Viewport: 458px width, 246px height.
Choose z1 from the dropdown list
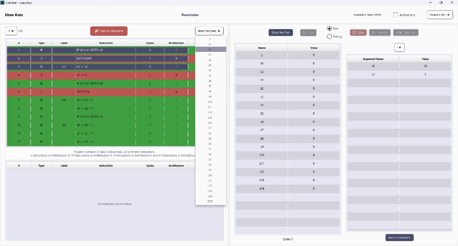coord(210,55)
